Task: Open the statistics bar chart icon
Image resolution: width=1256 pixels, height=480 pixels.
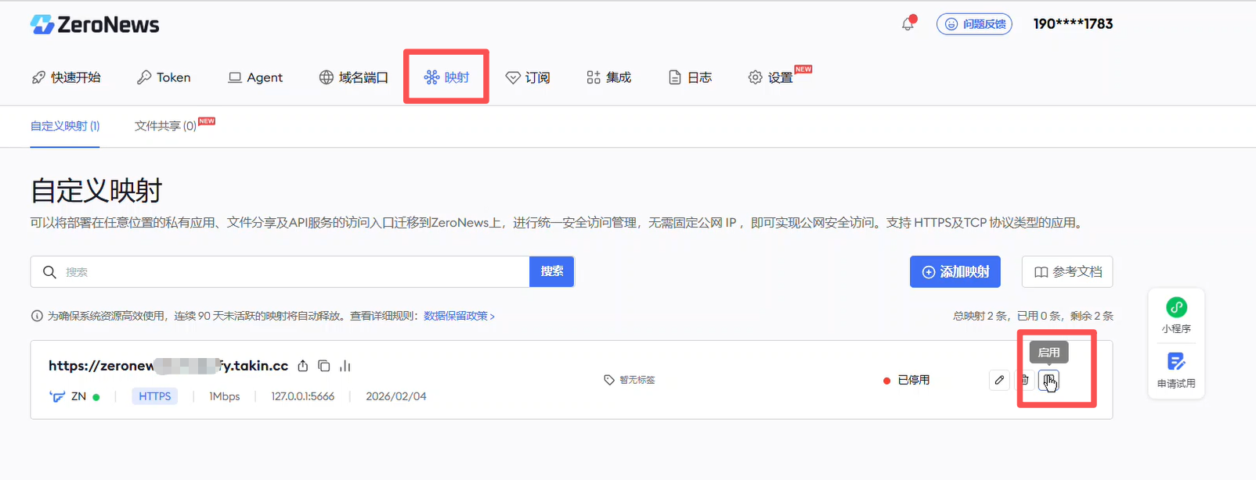Action: (x=345, y=366)
